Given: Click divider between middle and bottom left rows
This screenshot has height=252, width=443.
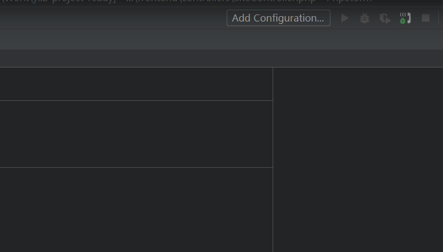Looking at the screenshot, I should pyautogui.click(x=136, y=167).
